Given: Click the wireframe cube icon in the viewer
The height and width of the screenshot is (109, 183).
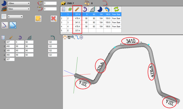Looking at the screenshot, I should [81, 37].
